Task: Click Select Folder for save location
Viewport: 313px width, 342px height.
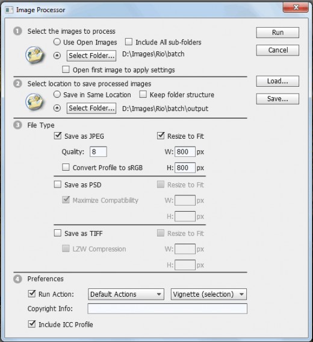Action: coord(91,108)
